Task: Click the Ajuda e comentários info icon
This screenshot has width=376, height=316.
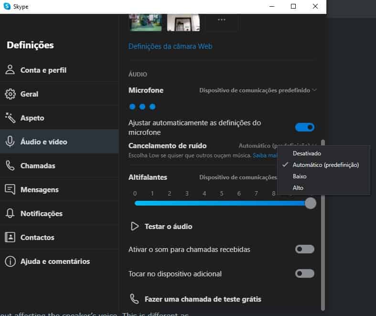Action: tap(10, 262)
